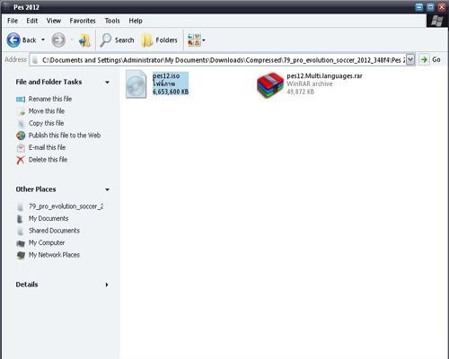Go to My Documents link

click(48, 219)
